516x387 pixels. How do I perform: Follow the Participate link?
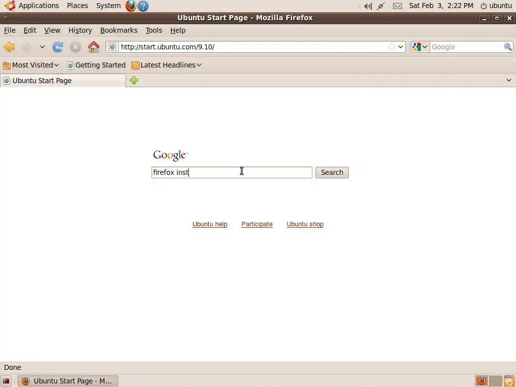[x=257, y=224]
